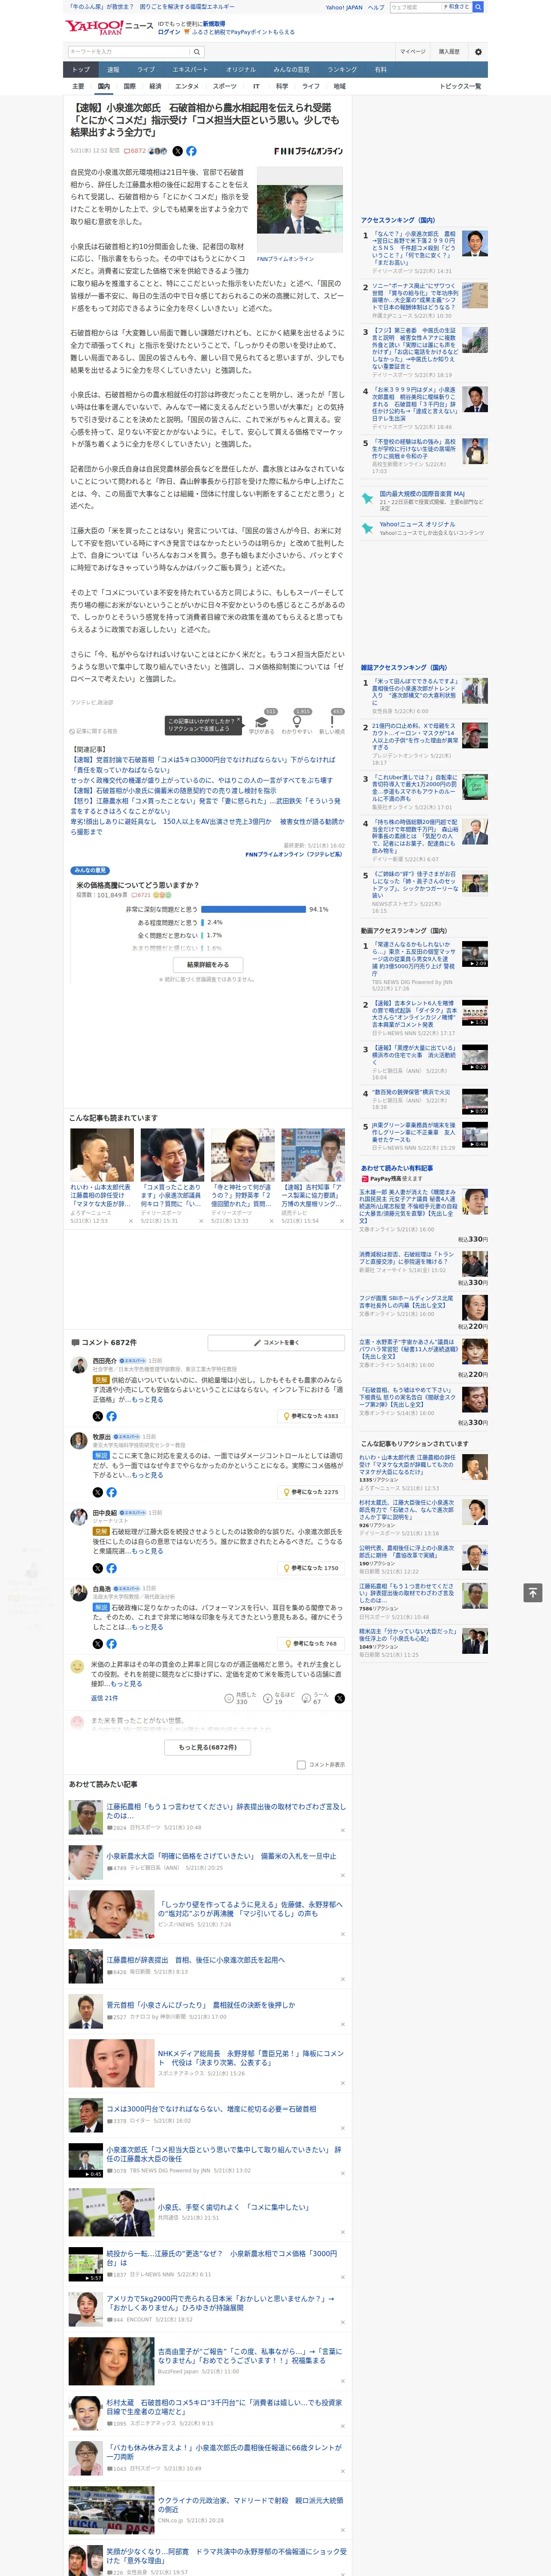Viewport: 551px width, 2576px height.
Task: Select the スポーツ category tab
Action: [225, 86]
